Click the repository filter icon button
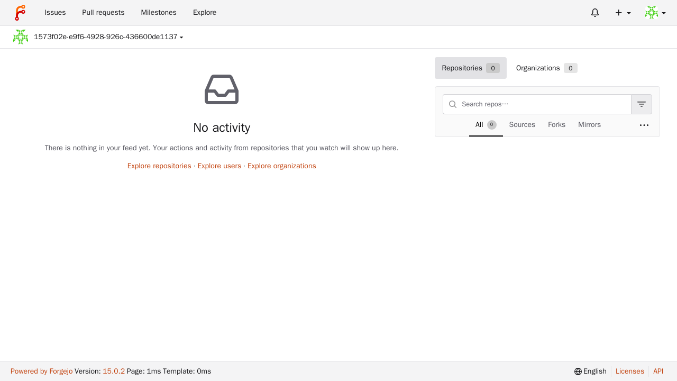 [x=642, y=104]
